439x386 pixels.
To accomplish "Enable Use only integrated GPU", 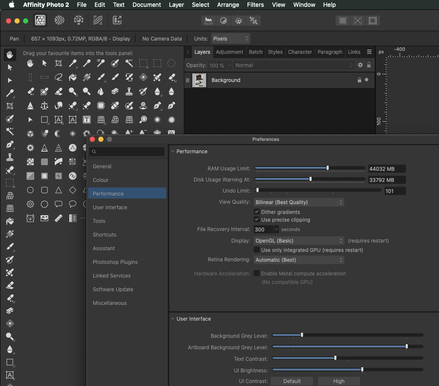I will [x=257, y=250].
